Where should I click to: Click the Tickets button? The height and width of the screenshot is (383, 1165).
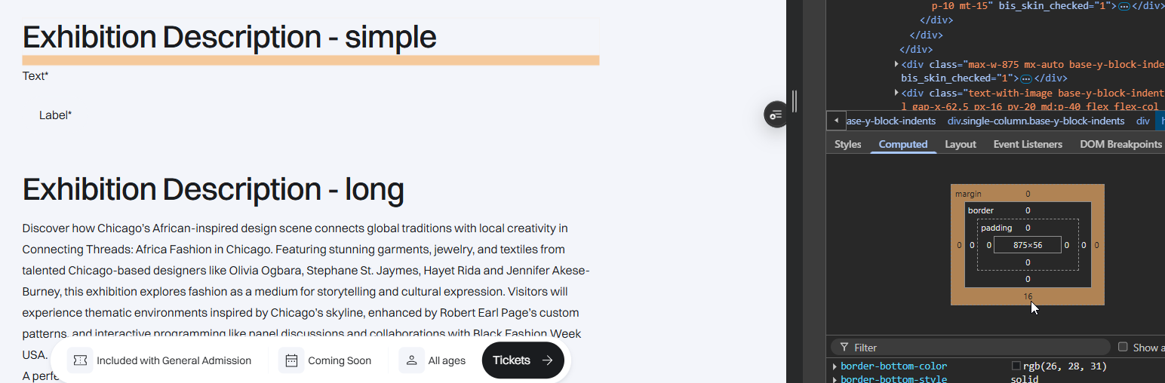click(x=522, y=360)
